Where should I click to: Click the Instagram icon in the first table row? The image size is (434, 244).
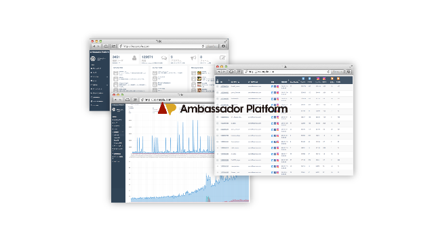tap(277, 87)
